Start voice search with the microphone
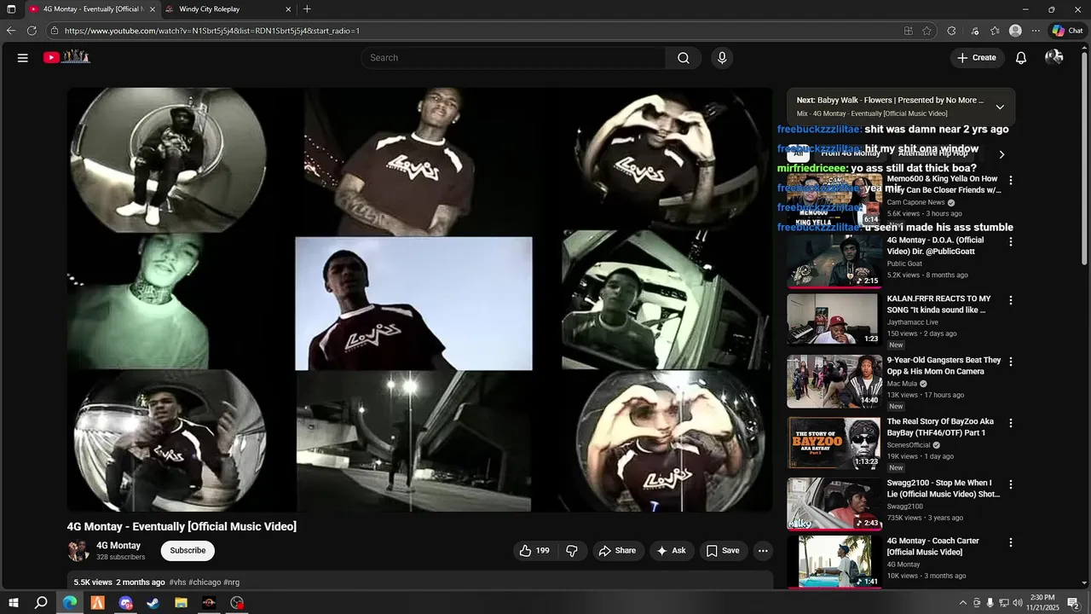Viewport: 1091px width, 614px height. [722, 58]
